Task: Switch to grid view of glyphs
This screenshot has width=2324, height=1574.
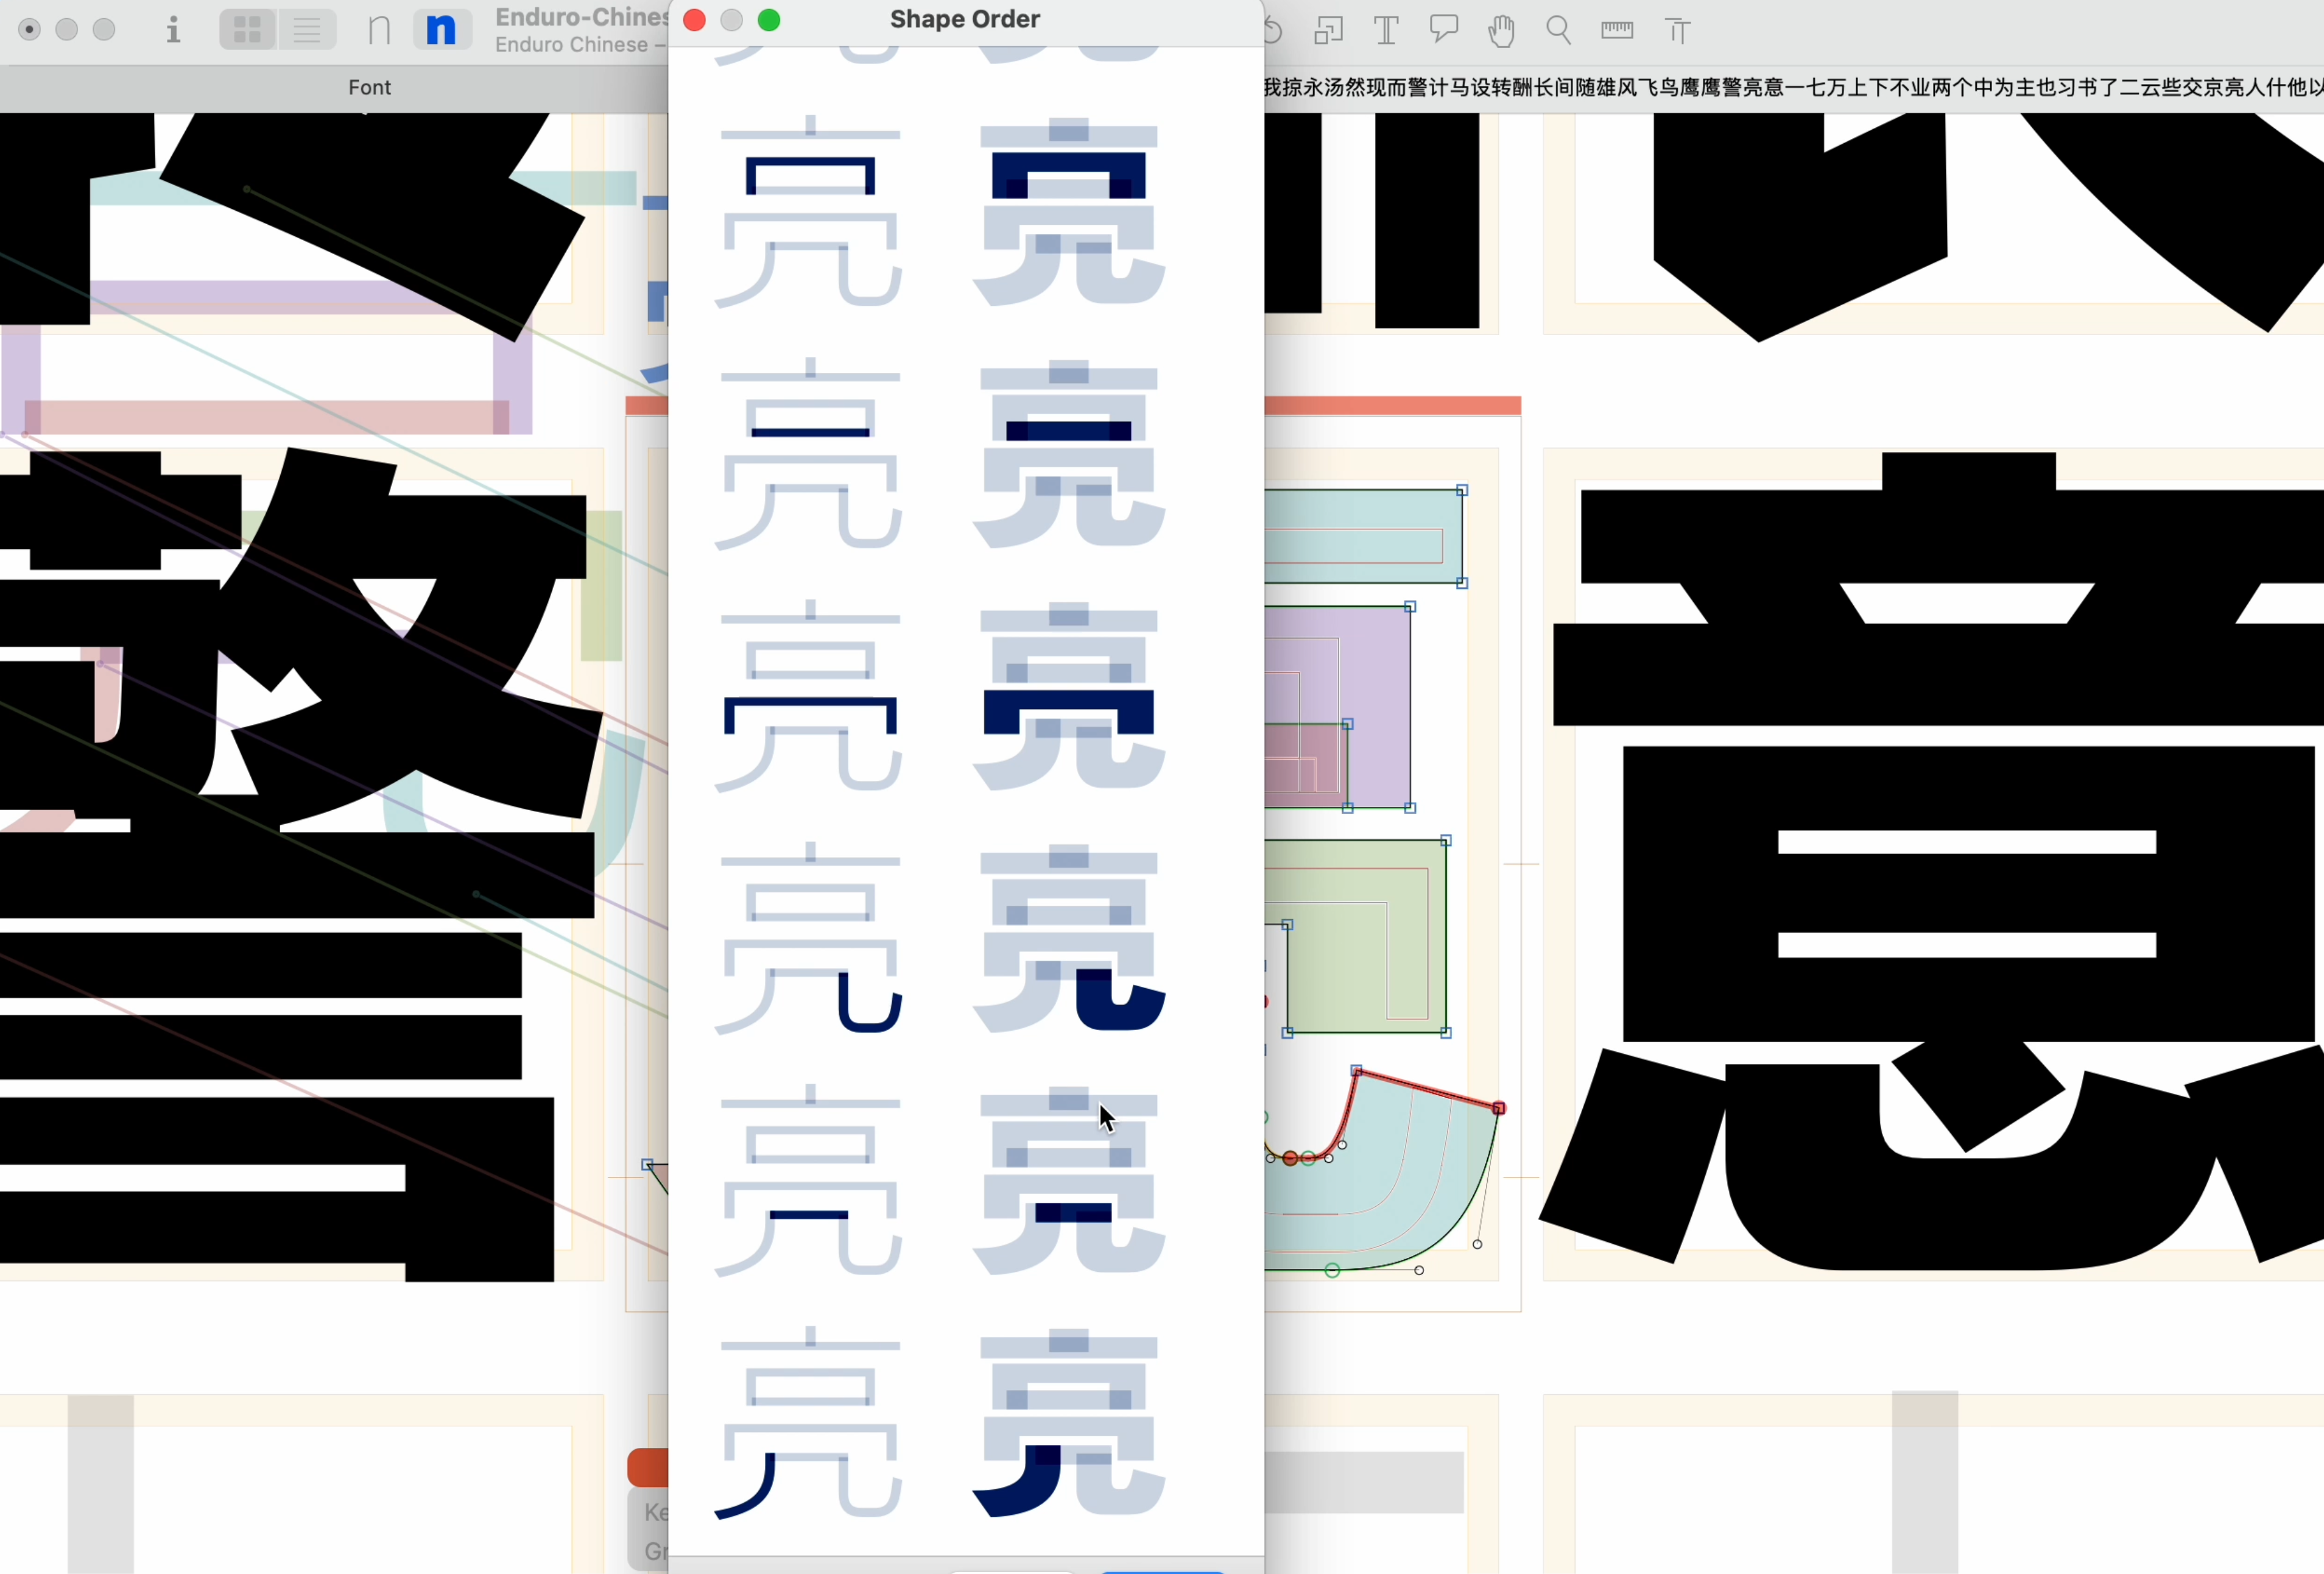Action: click(x=247, y=30)
